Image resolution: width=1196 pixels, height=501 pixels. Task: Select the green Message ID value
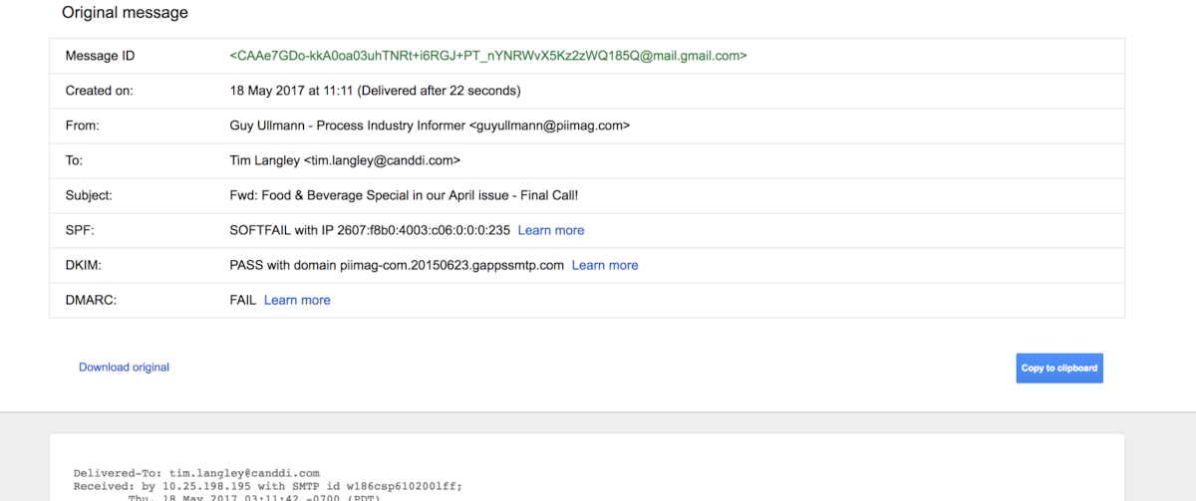(488, 56)
